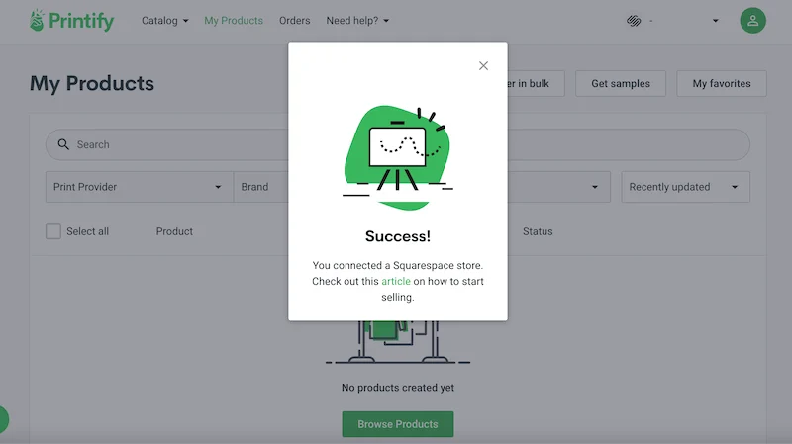
Task: Click the Printify logo
Action: click(x=71, y=20)
